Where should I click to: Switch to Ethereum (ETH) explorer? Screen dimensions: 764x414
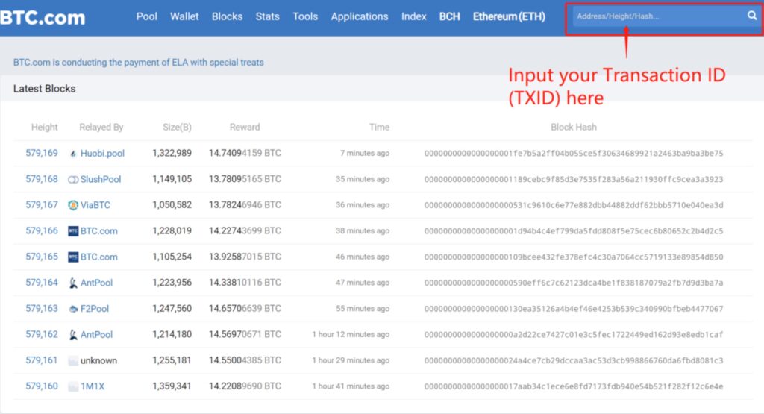pos(509,16)
